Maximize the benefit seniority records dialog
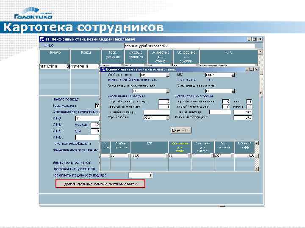 point(252,69)
